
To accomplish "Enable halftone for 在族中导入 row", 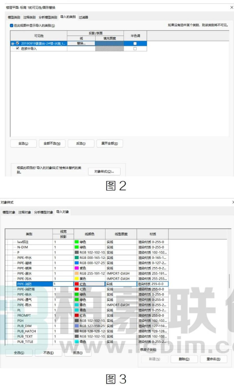I will (135, 49).
